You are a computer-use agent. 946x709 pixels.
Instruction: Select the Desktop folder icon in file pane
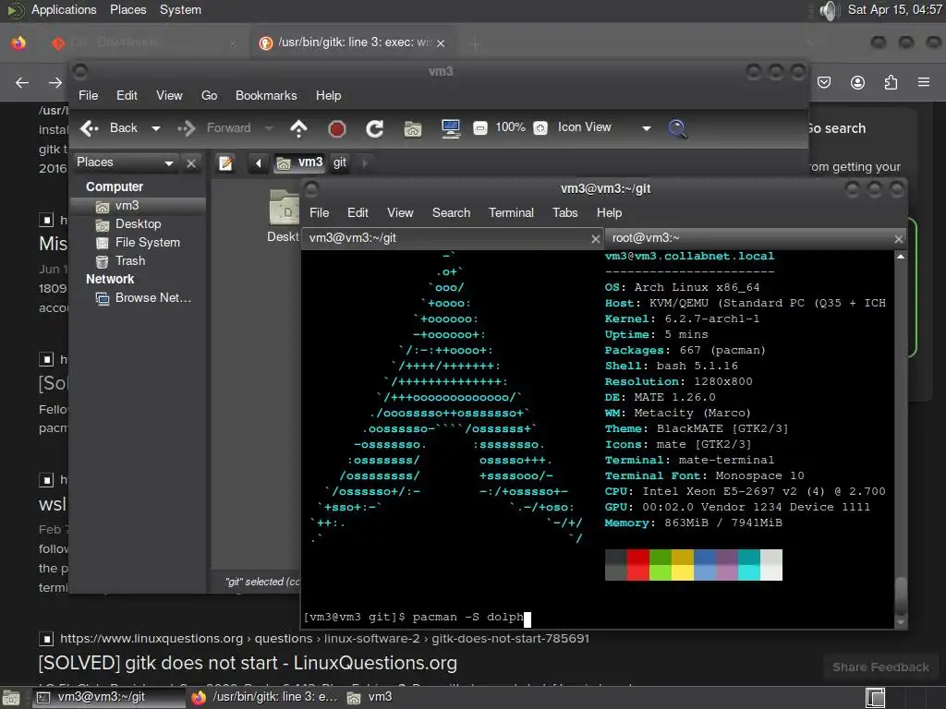pyautogui.click(x=284, y=208)
